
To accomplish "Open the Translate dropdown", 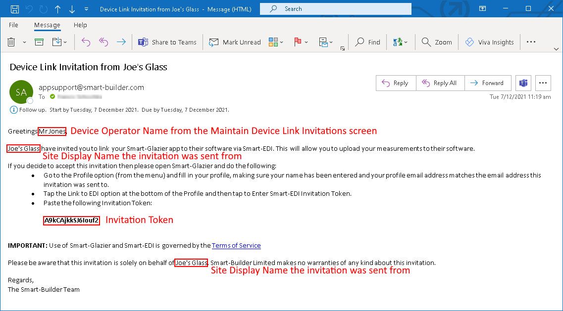I will (401, 42).
